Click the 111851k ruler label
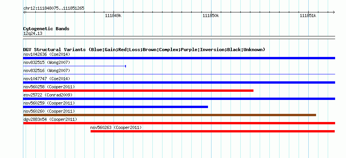 coord(308,15)
